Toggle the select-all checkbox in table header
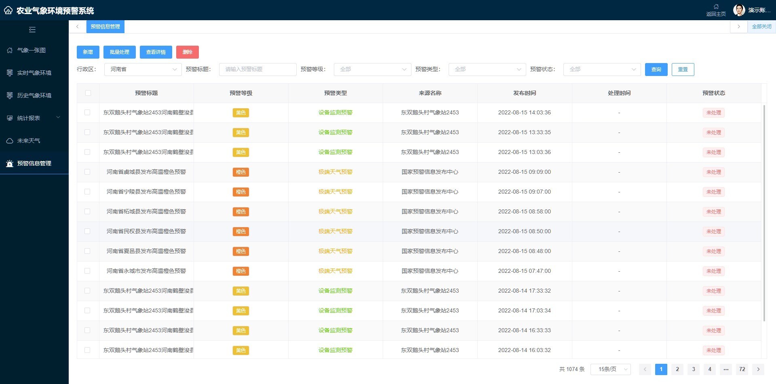The image size is (776, 384). point(88,93)
